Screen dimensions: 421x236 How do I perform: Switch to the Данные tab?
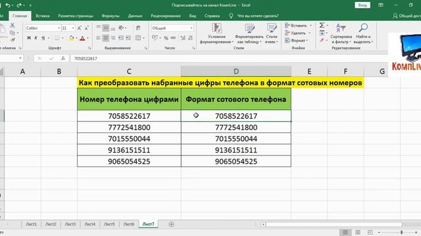tap(135, 16)
